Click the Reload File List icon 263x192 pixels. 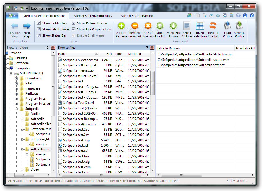pyautogui.click(x=213, y=26)
